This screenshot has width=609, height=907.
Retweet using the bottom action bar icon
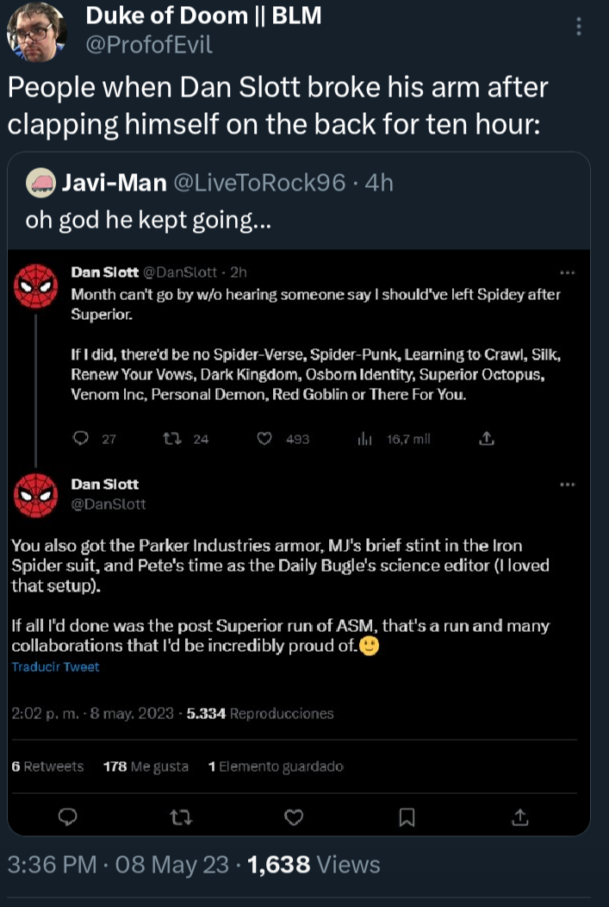point(182,816)
